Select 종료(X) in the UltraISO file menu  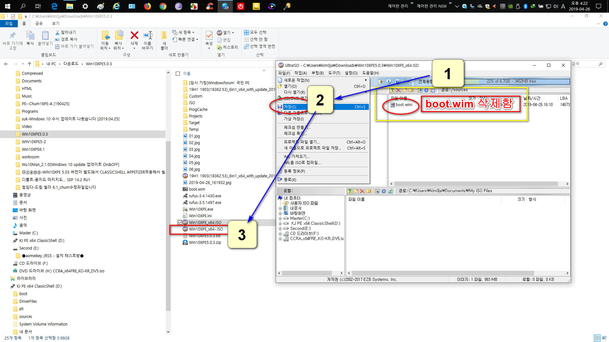coord(323,180)
